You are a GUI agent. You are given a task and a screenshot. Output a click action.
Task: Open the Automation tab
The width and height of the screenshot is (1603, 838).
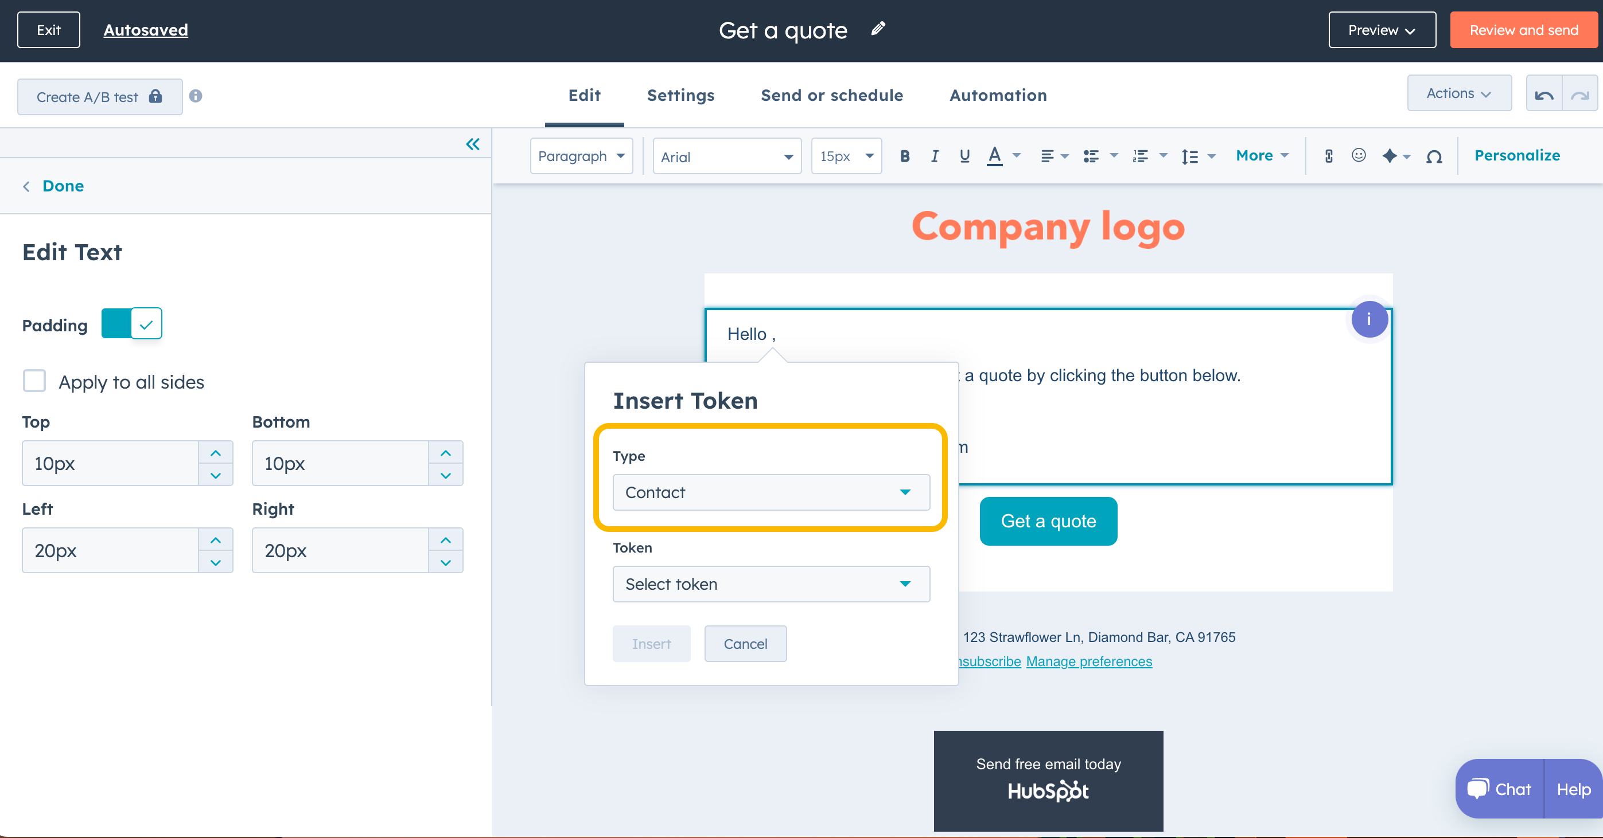pos(998,95)
